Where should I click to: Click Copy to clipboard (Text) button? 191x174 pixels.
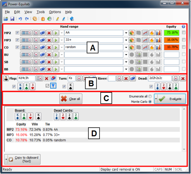pos(22,159)
